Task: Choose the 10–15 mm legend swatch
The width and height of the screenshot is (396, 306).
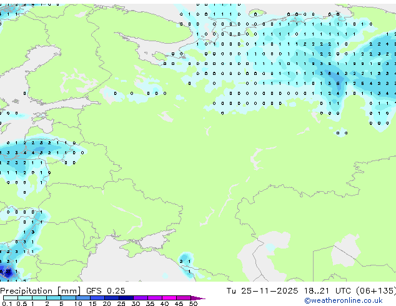Action: [x=82, y=298]
